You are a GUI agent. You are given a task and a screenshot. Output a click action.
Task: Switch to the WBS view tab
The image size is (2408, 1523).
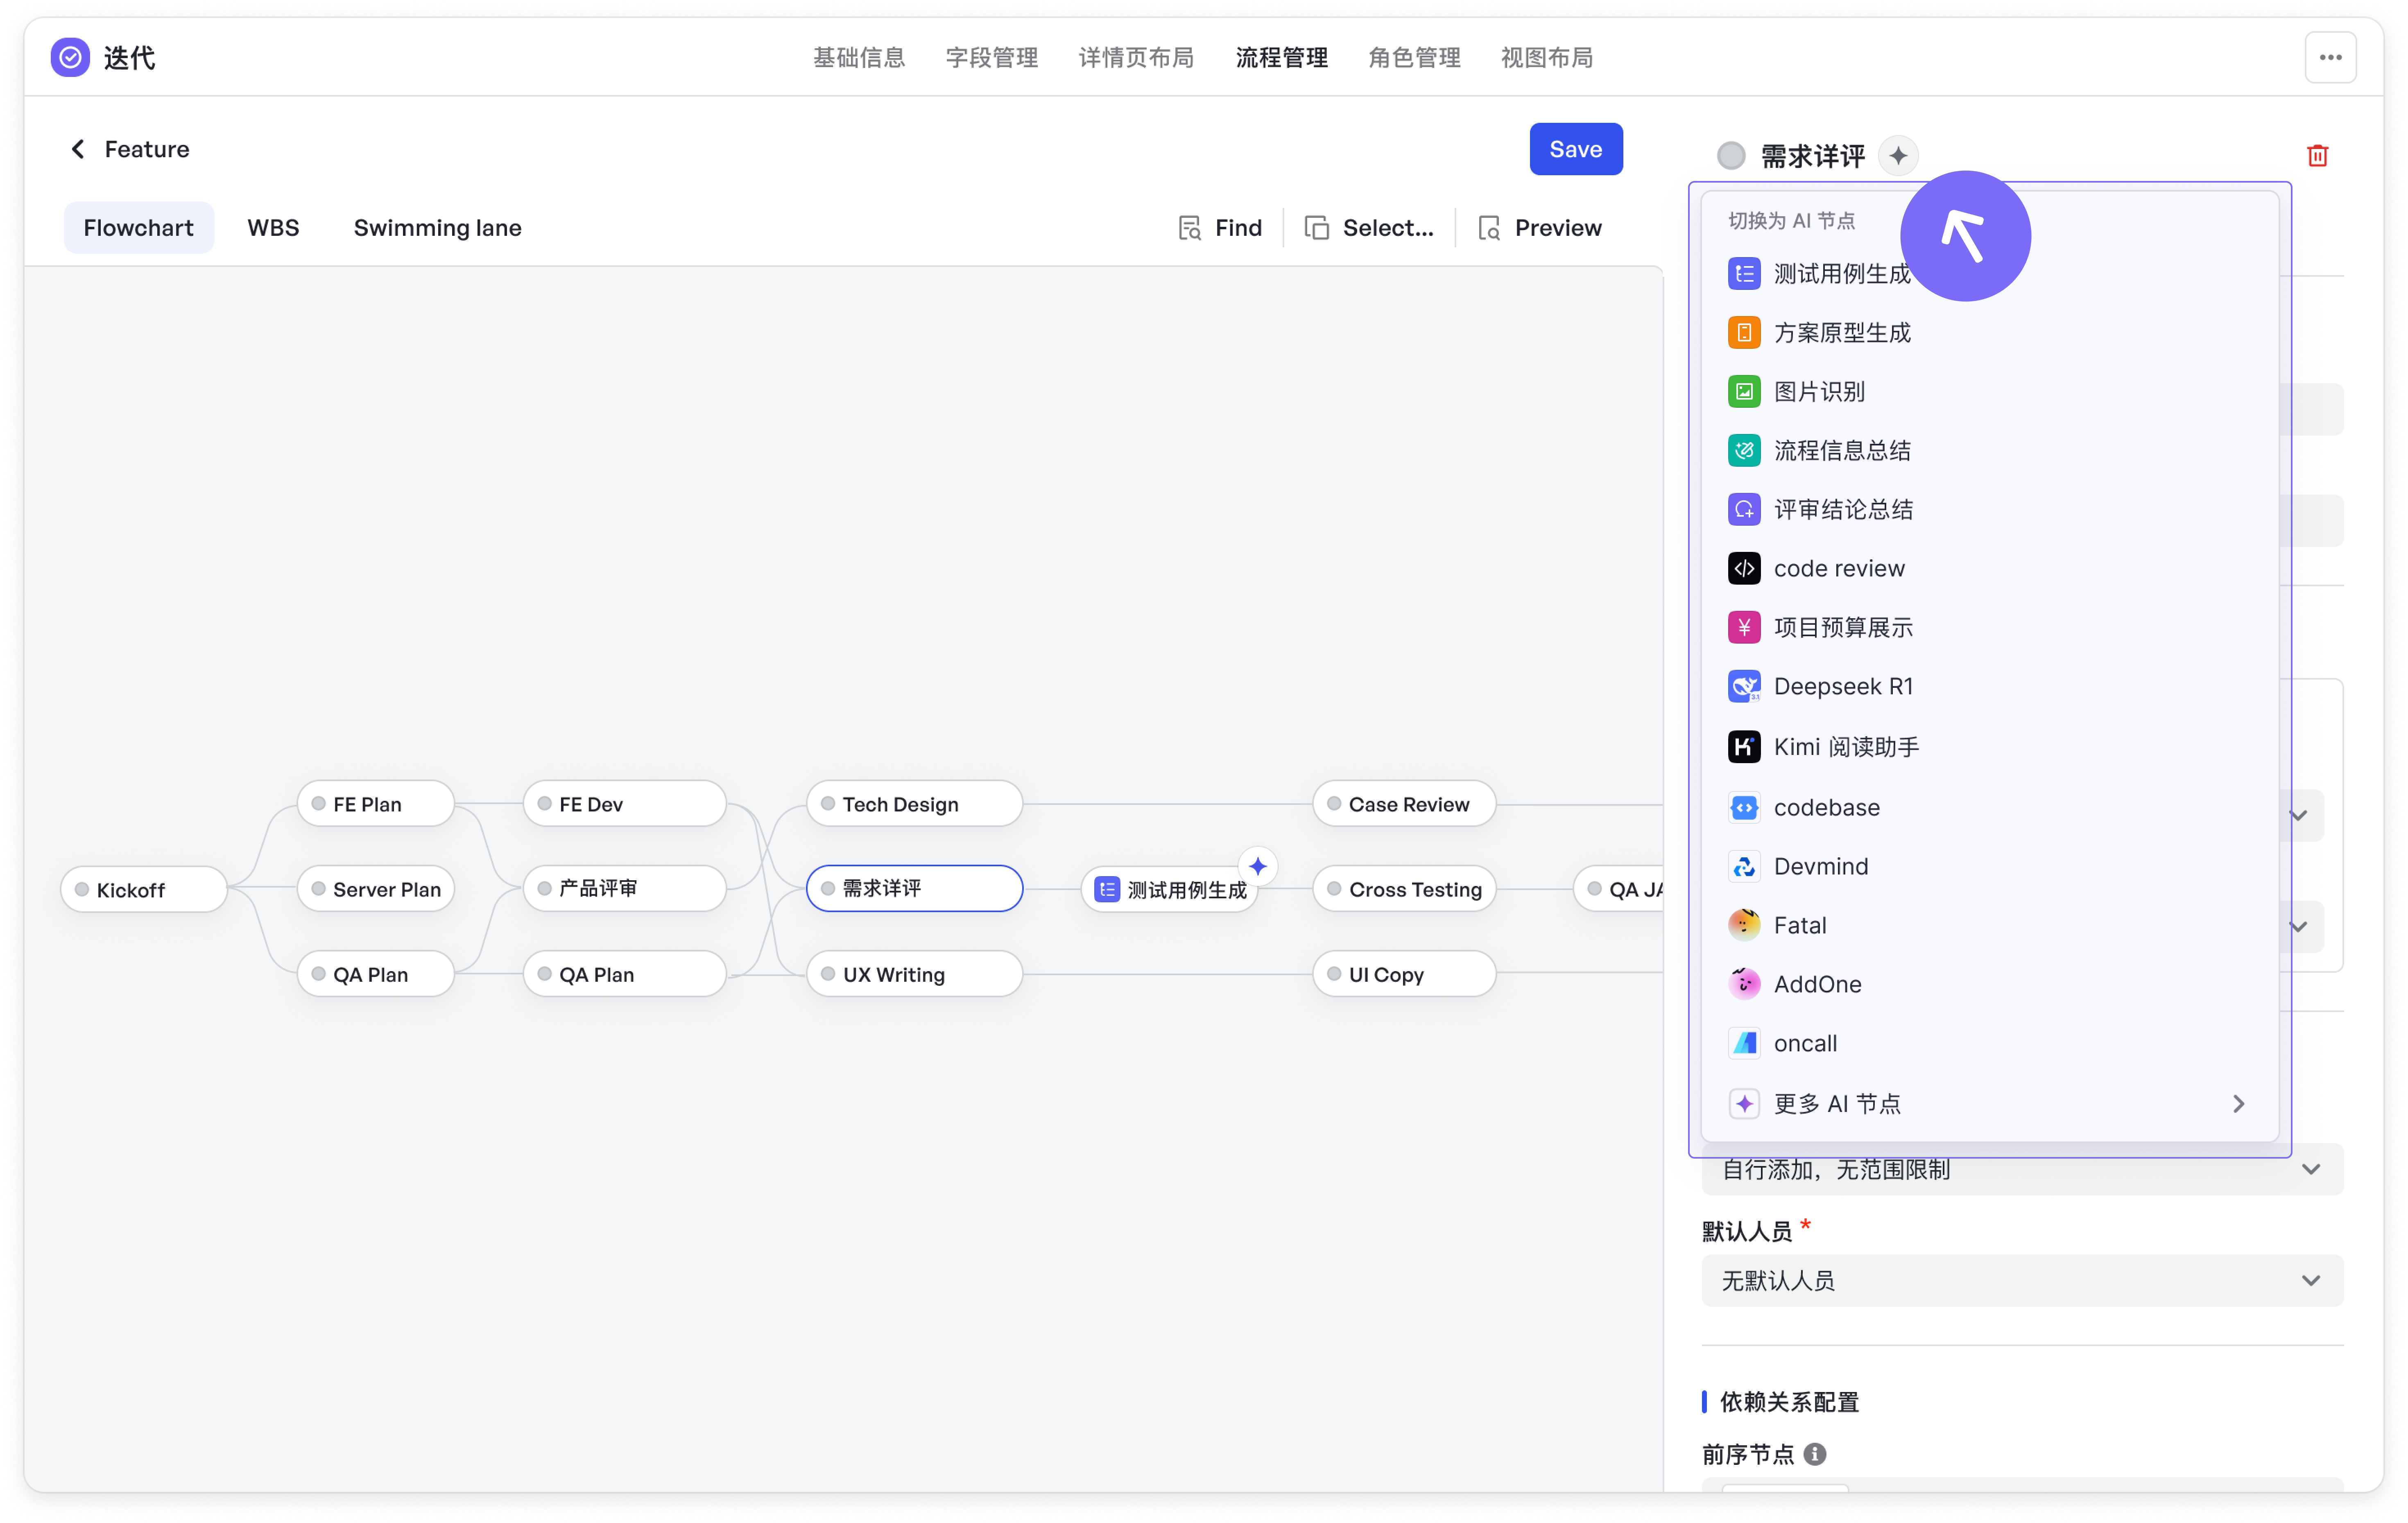[x=273, y=228]
